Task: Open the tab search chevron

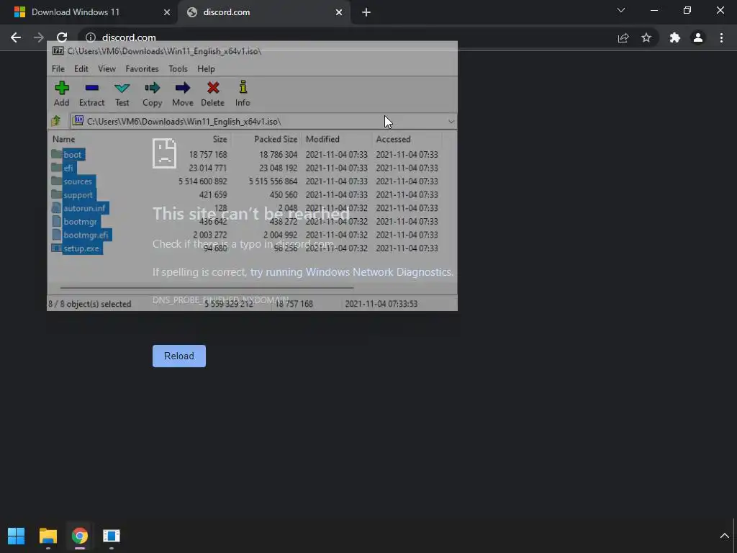Action: 621,10
